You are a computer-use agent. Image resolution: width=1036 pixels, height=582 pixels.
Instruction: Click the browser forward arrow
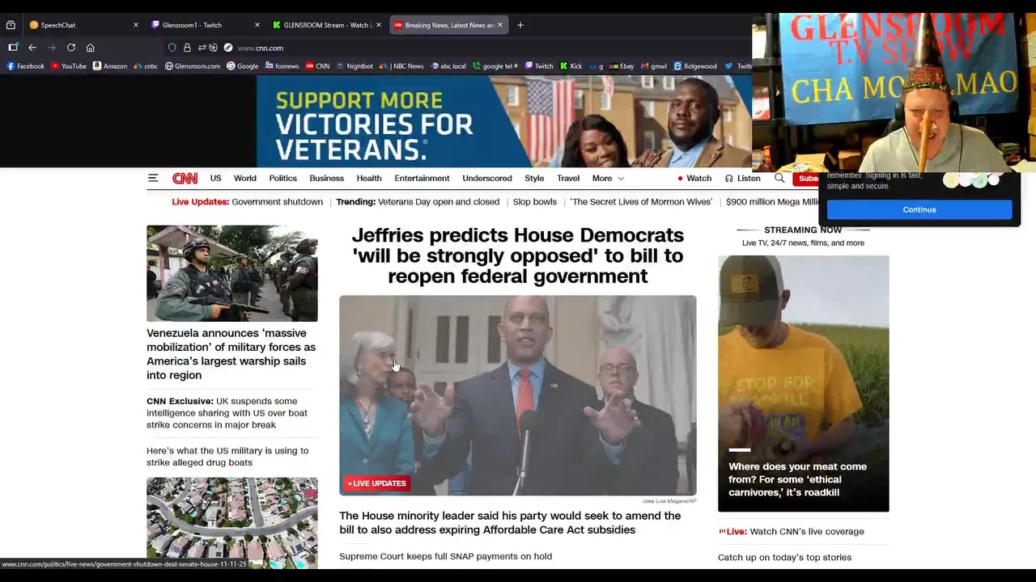[x=52, y=48]
